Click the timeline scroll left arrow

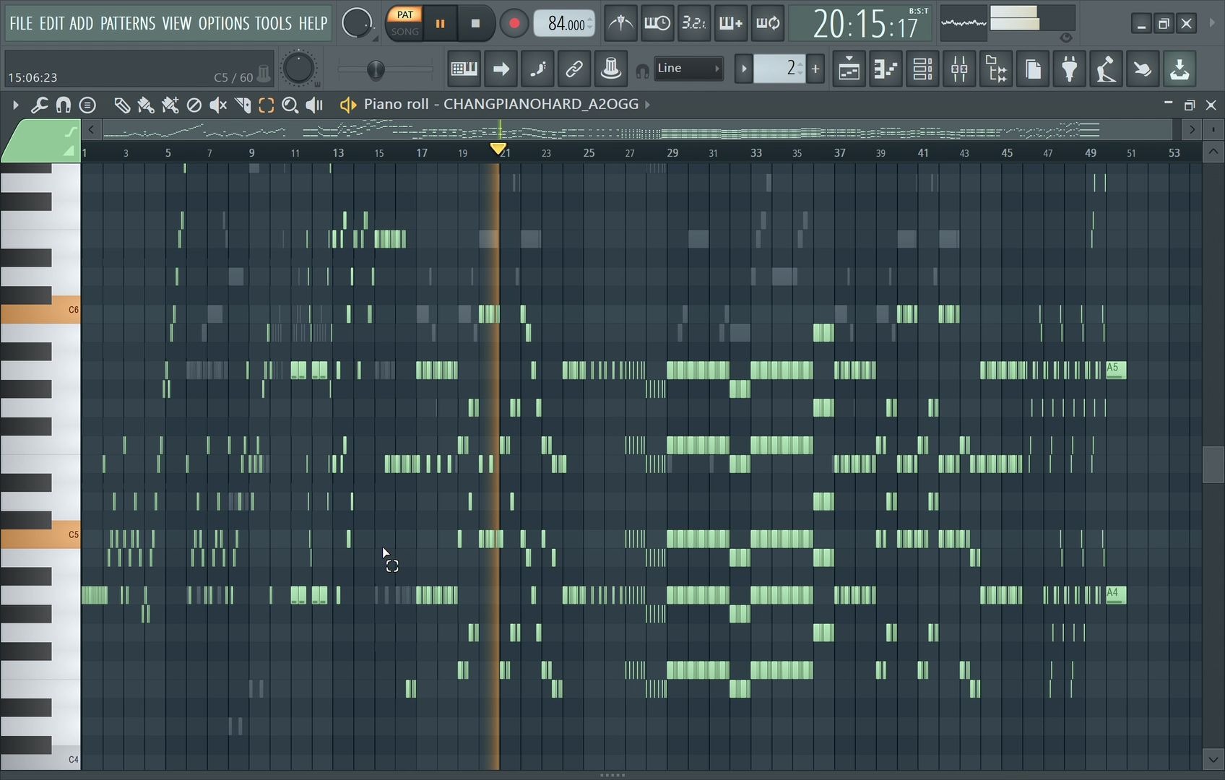[x=91, y=130]
